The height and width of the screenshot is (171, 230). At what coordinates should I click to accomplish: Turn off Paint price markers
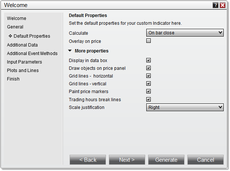[x=149, y=91]
